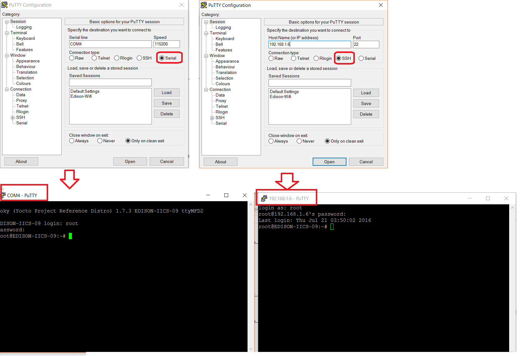Select SSH connection type in left dialog

[139, 58]
